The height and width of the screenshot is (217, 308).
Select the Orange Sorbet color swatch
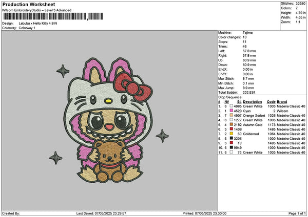[232, 115]
